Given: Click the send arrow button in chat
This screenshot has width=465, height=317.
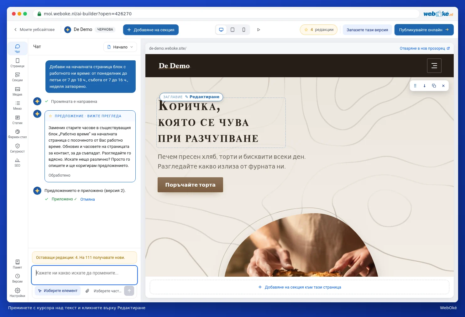Looking at the screenshot, I should coord(129,291).
